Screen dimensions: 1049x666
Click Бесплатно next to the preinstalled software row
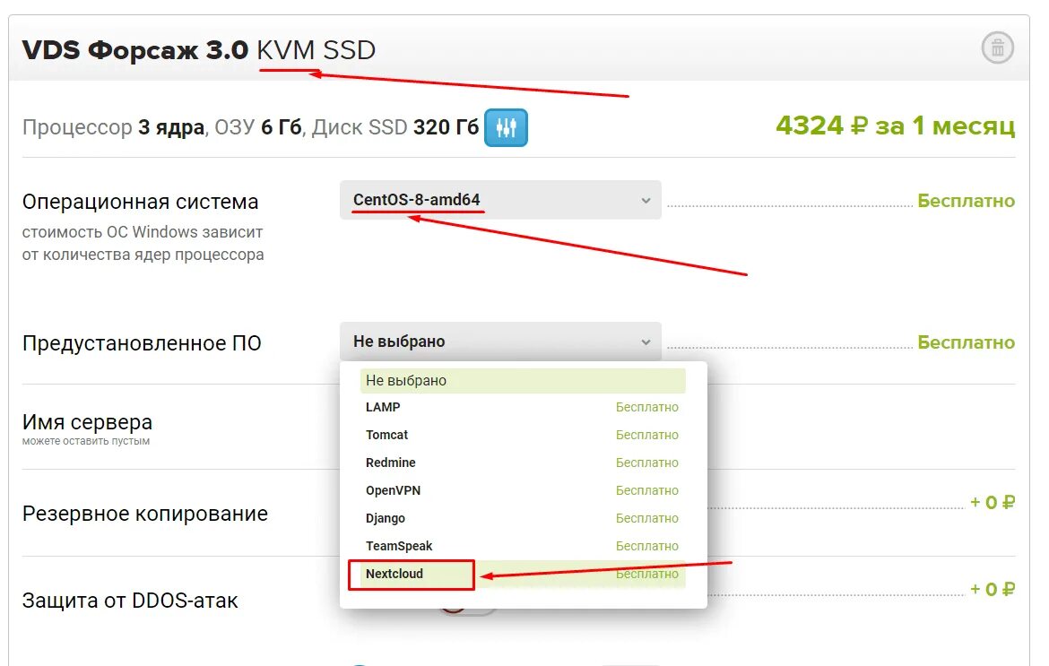pyautogui.click(x=966, y=342)
